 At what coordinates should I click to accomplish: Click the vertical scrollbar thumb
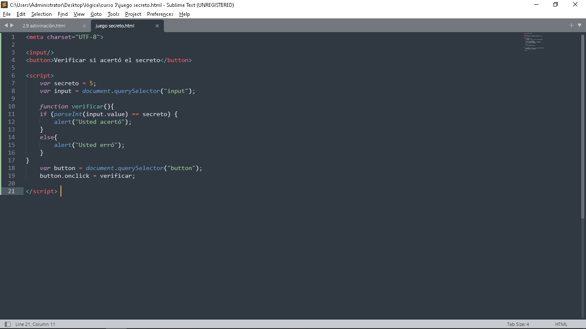coord(583,126)
